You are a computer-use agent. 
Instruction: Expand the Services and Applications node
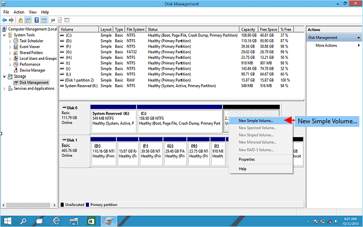(5, 89)
